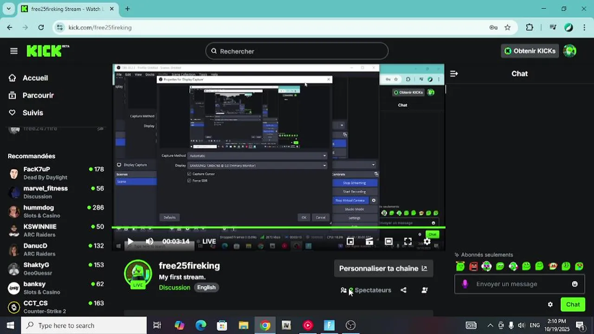Go back in Chrome
Image resolution: width=594 pixels, height=334 pixels.
click(x=10, y=27)
